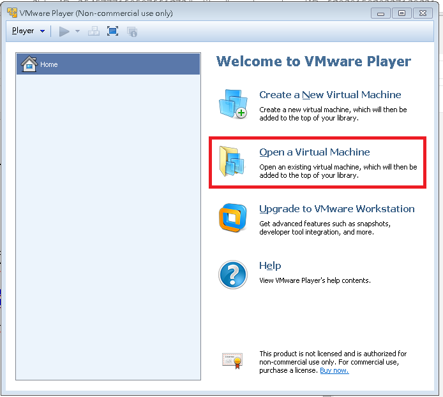Image resolution: width=443 pixels, height=397 pixels.
Task: Maximize the VMware Player window
Action: tap(402, 13)
